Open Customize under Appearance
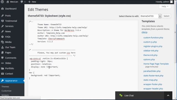Screen dimensions: 177x100 (x=6, y=91)
